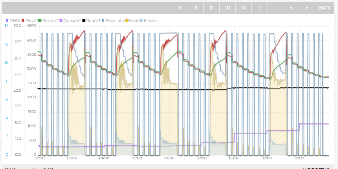
Task: Switch chart to day view (D)
Action: (x=212, y=8)
